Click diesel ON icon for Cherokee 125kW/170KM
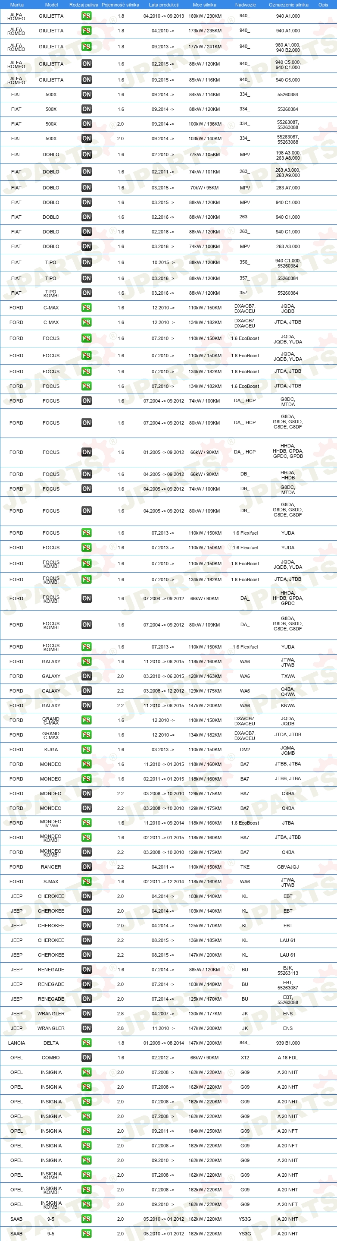Image resolution: width=337 pixels, height=1241 pixels. pyautogui.click(x=87, y=926)
